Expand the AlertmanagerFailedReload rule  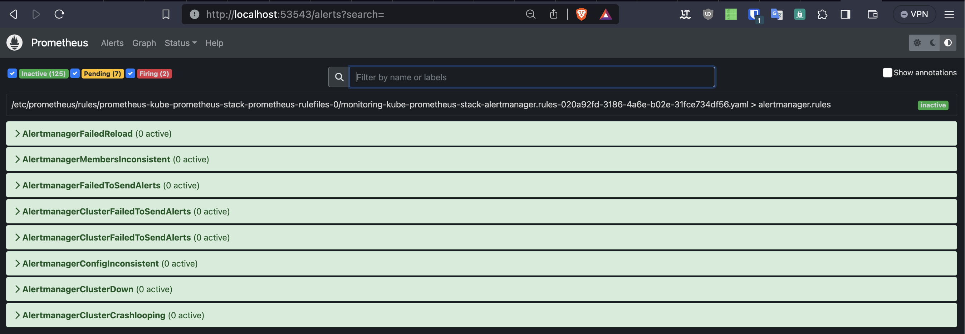click(x=481, y=133)
